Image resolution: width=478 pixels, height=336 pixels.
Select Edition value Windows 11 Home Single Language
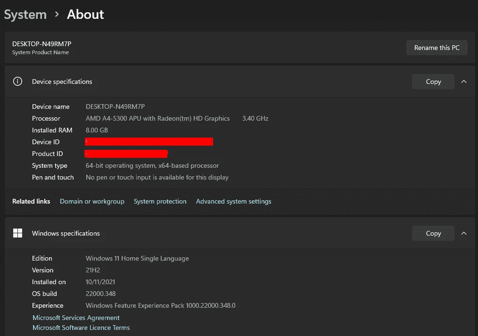137,258
